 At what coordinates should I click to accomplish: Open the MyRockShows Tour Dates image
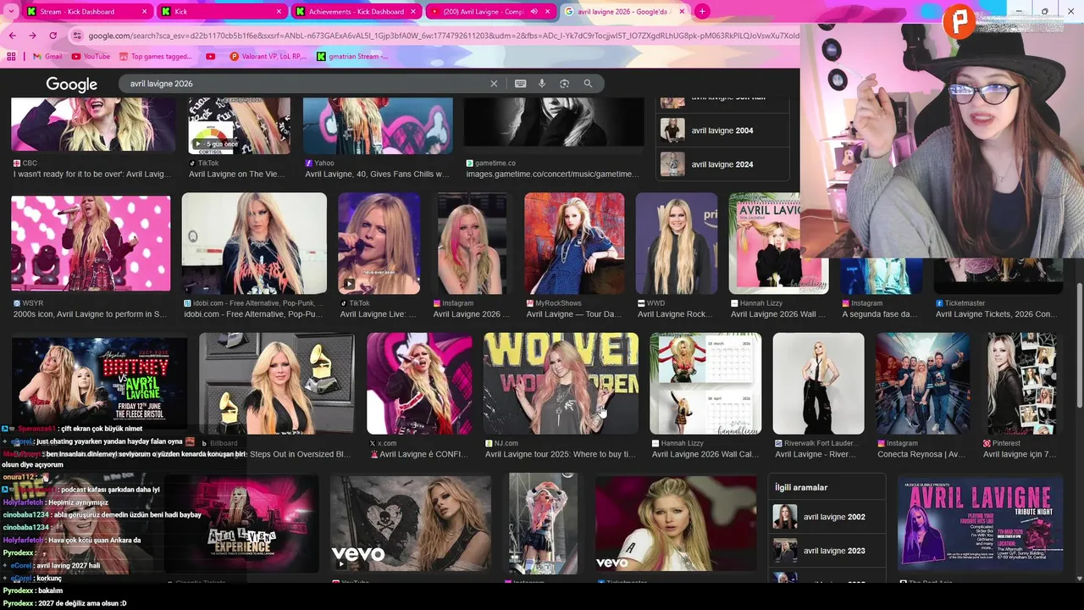pos(574,243)
